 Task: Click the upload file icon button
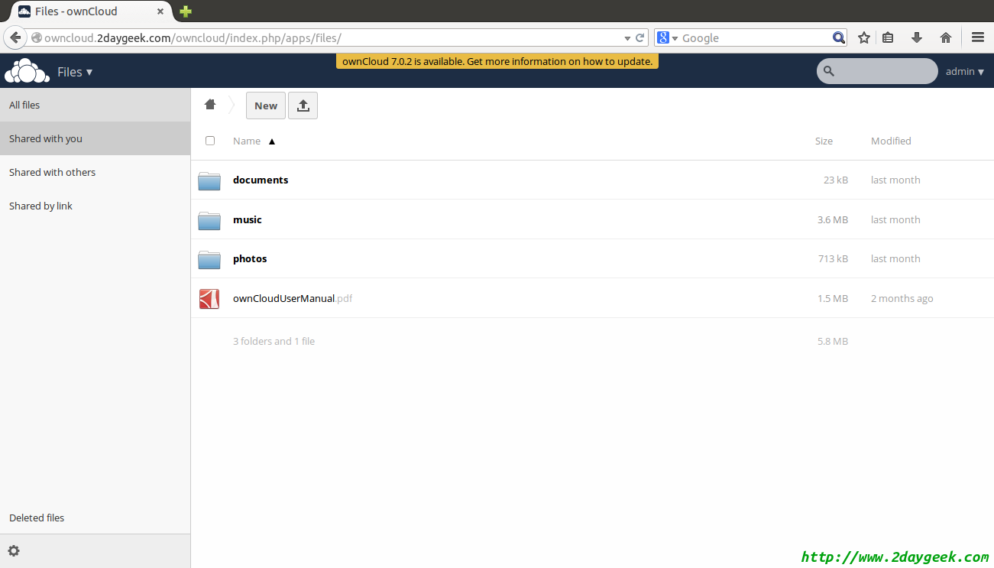(303, 105)
